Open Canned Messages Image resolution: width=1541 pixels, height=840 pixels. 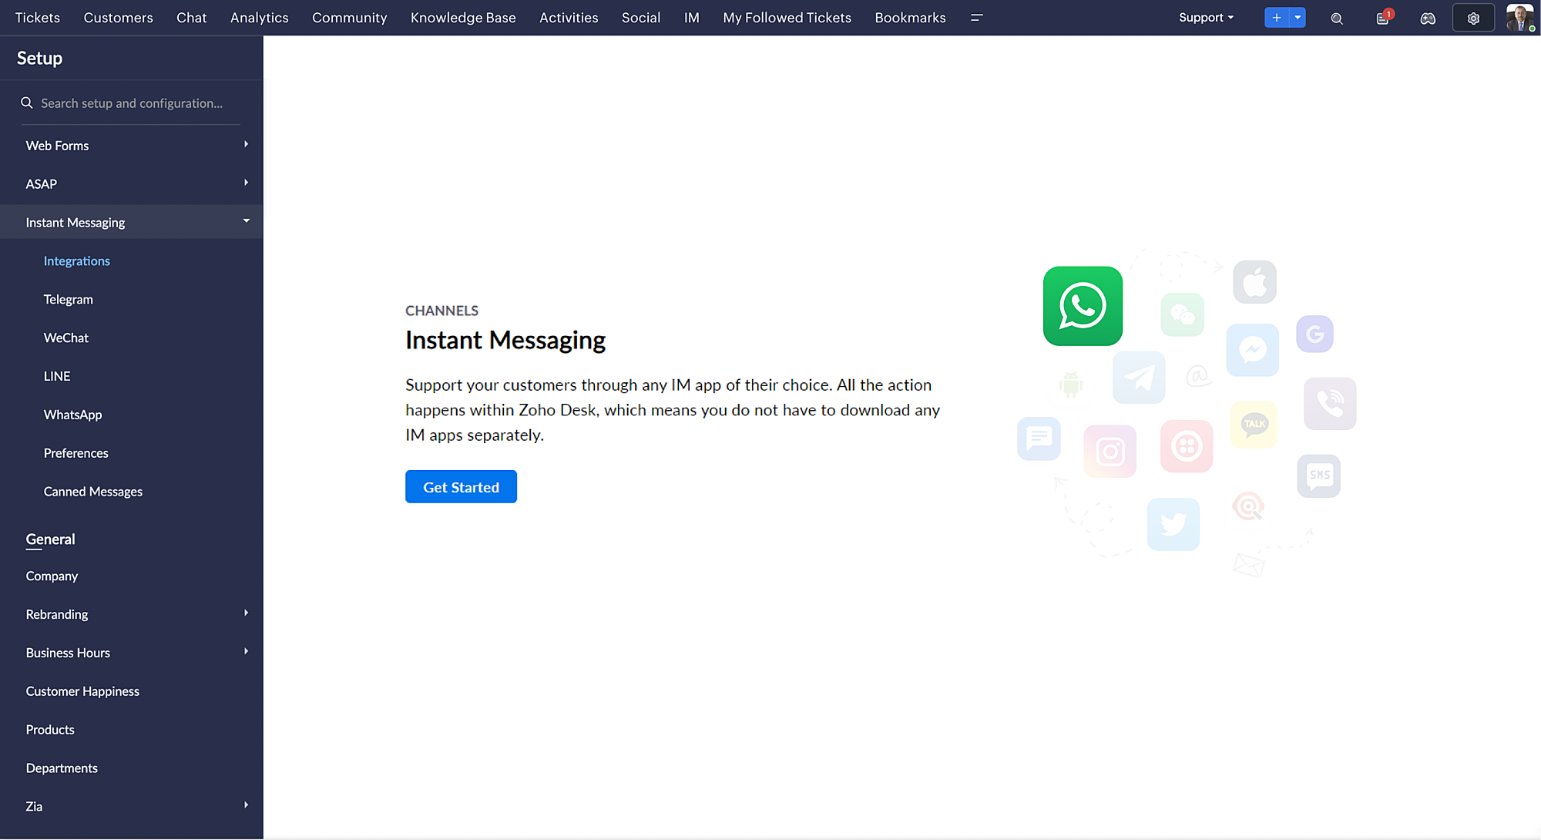coord(93,492)
